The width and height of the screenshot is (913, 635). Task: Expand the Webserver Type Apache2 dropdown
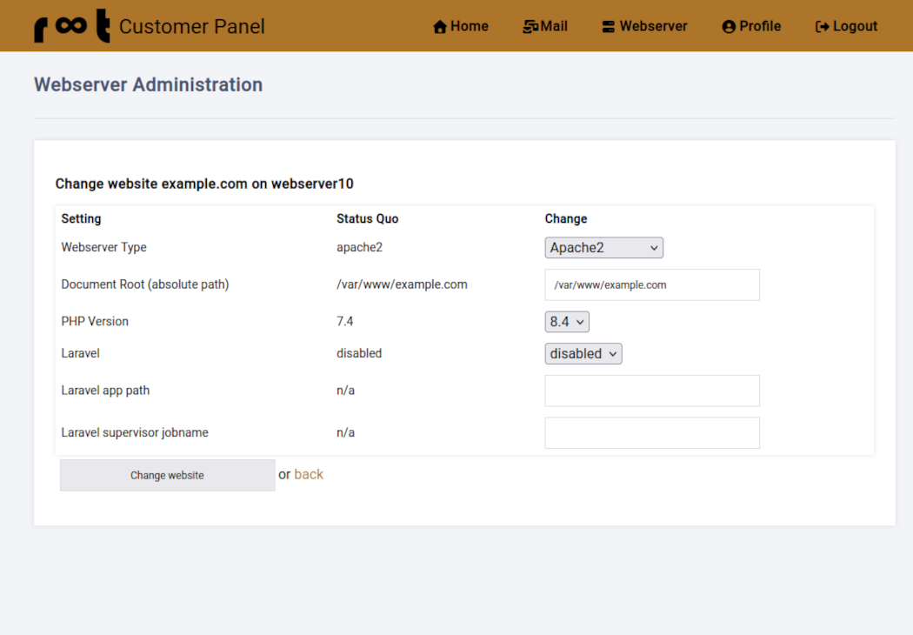pos(603,248)
